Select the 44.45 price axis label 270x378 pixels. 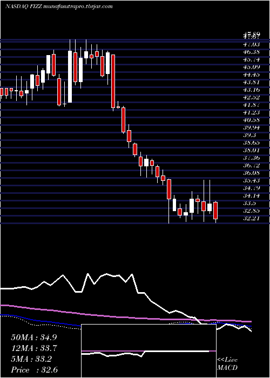click(251, 75)
